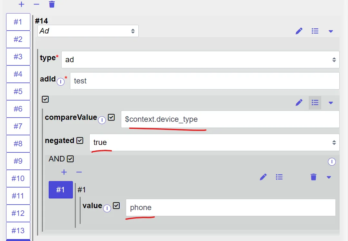Click the top minus icon to remove item
348x241 pixels.
36,4
